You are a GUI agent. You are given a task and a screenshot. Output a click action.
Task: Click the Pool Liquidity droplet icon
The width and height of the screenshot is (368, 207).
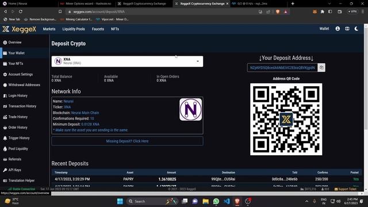pos(5,148)
